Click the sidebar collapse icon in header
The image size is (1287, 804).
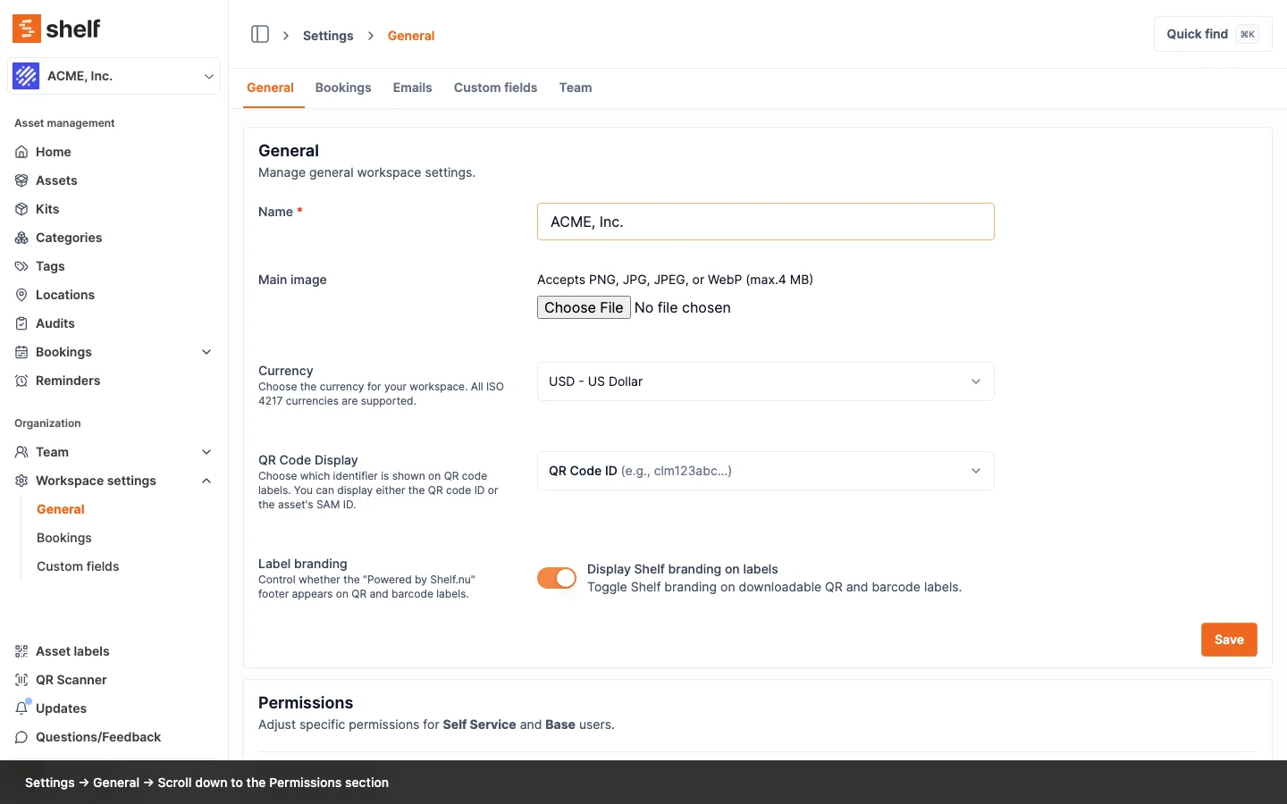[x=260, y=35]
